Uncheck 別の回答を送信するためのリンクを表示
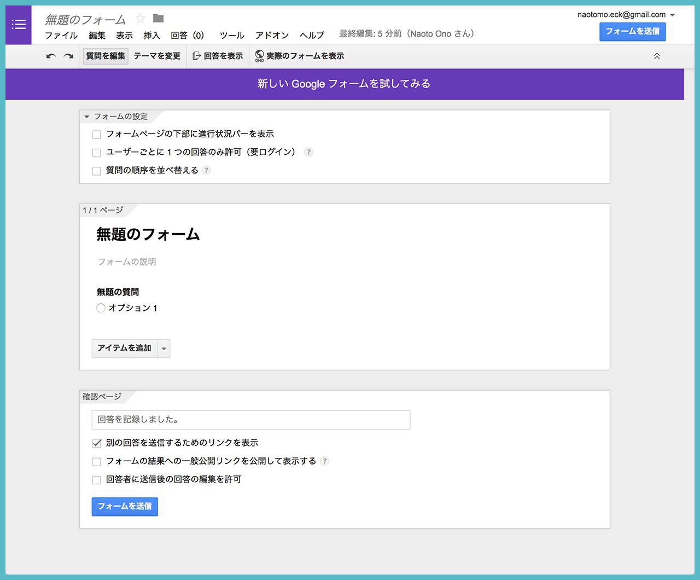 pyautogui.click(x=97, y=443)
